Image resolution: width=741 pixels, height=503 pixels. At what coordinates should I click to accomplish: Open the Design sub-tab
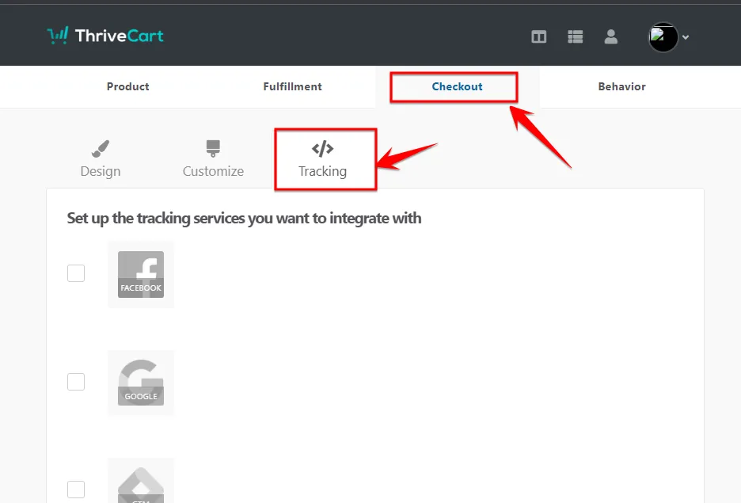point(101,159)
